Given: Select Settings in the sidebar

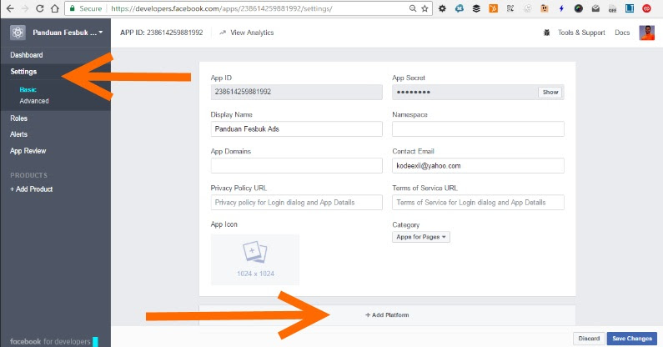Looking at the screenshot, I should [x=23, y=72].
